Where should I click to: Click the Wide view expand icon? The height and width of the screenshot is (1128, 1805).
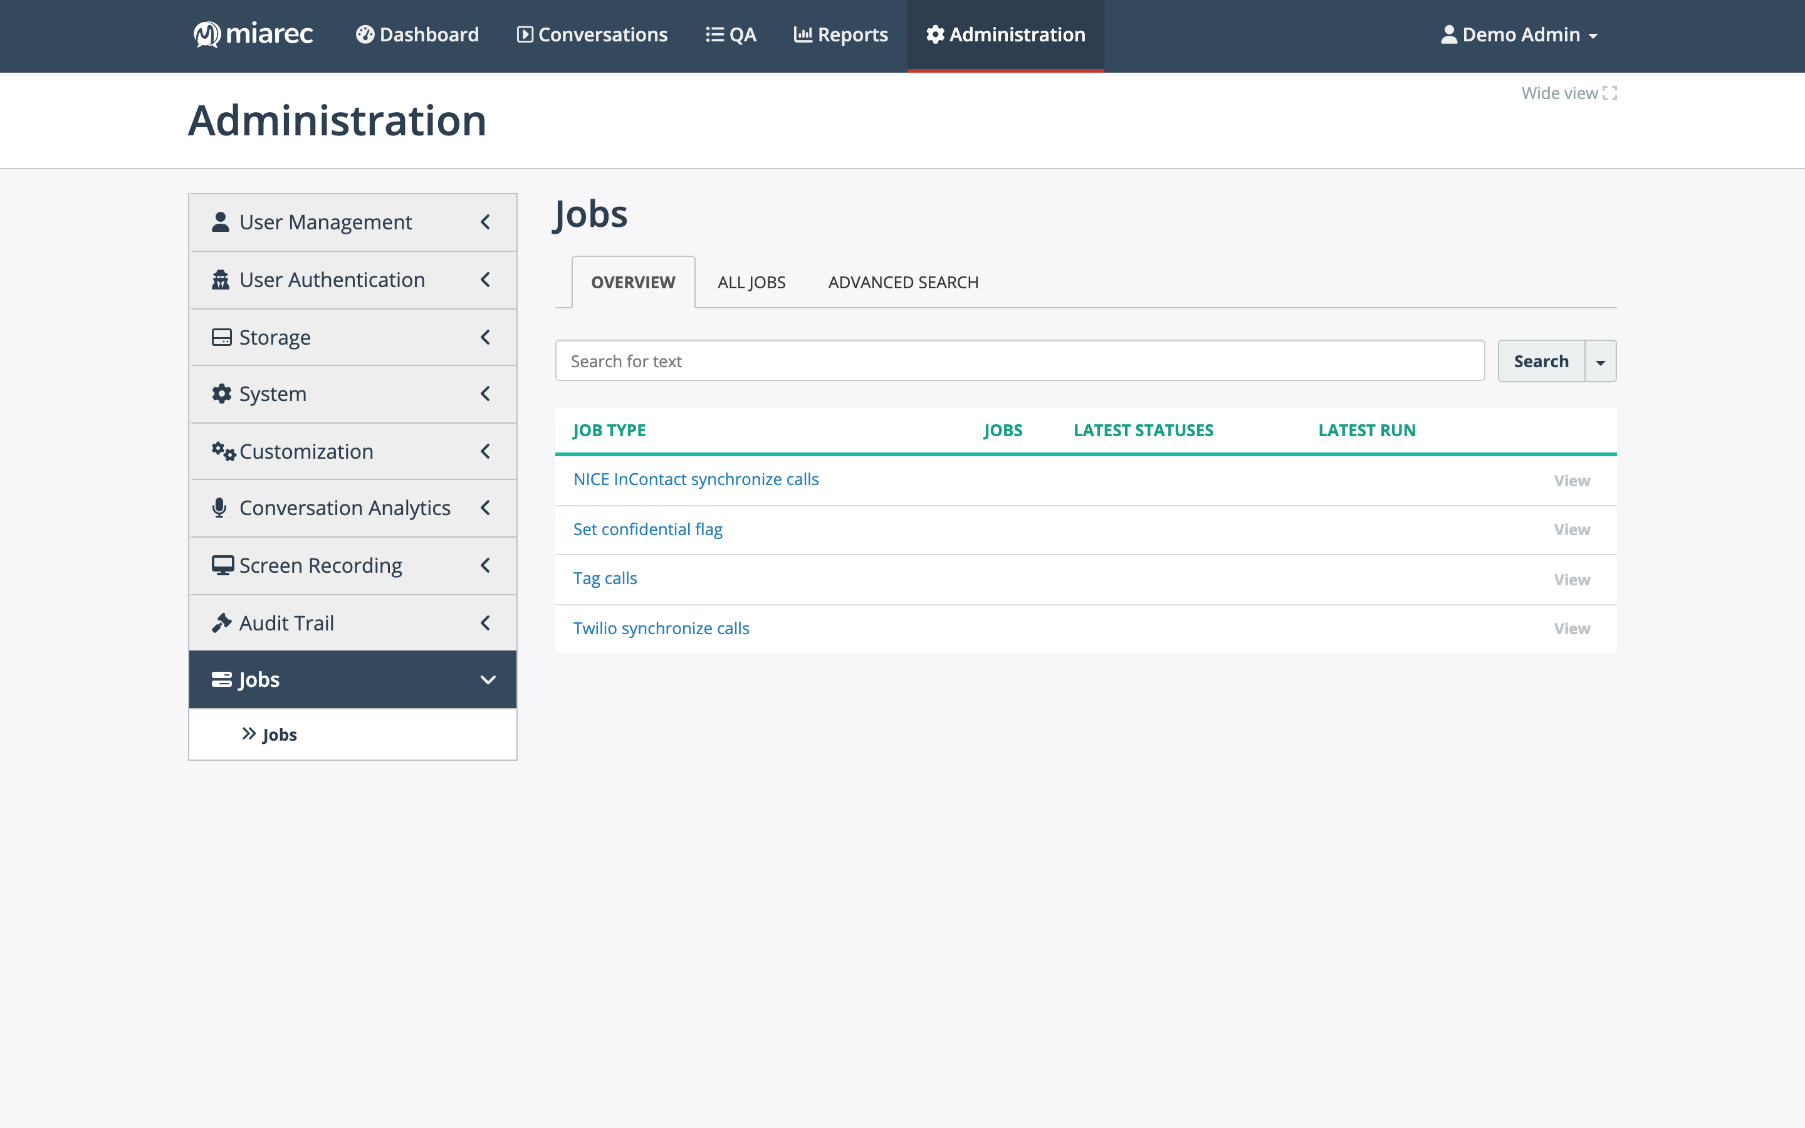tap(1609, 93)
